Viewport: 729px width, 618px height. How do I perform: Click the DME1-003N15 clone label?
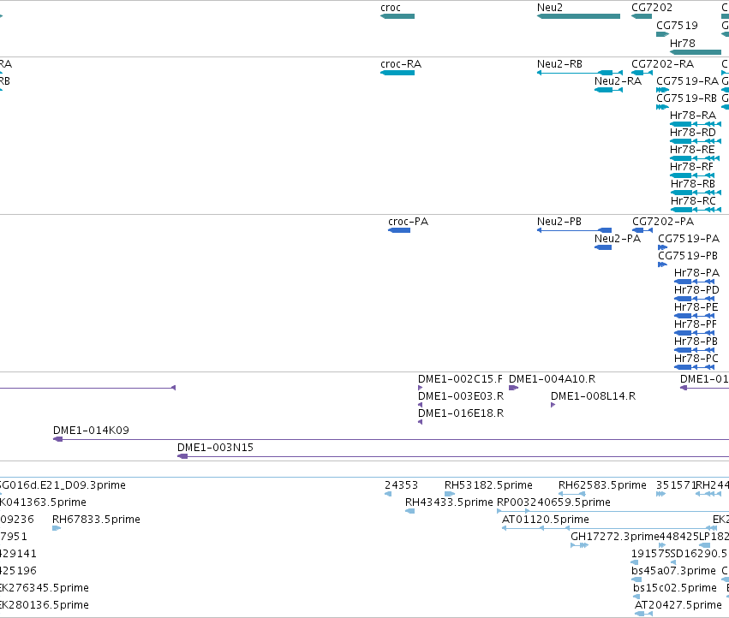(215, 448)
